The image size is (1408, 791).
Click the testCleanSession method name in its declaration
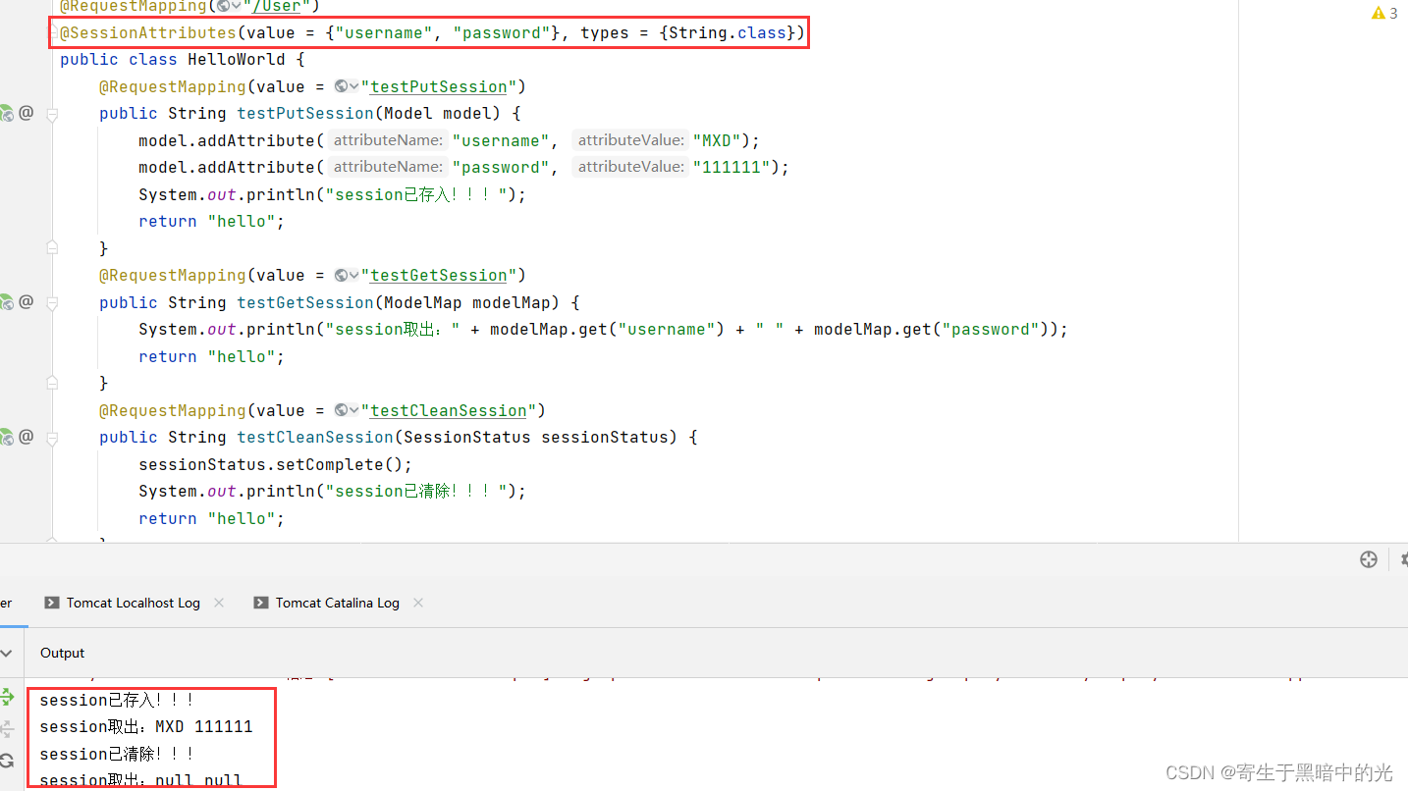315,437
